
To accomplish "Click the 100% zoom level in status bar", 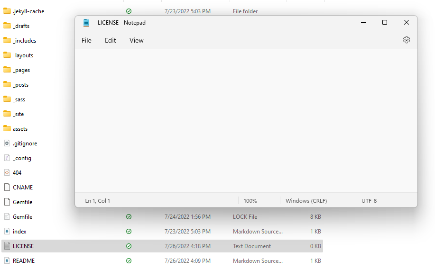I will (250, 201).
